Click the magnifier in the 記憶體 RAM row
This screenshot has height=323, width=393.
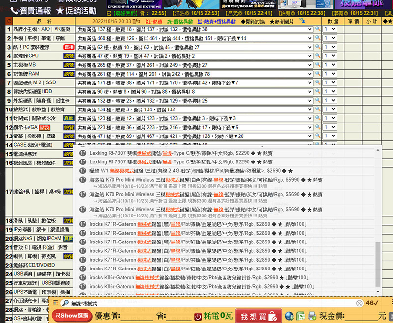coord(318,74)
